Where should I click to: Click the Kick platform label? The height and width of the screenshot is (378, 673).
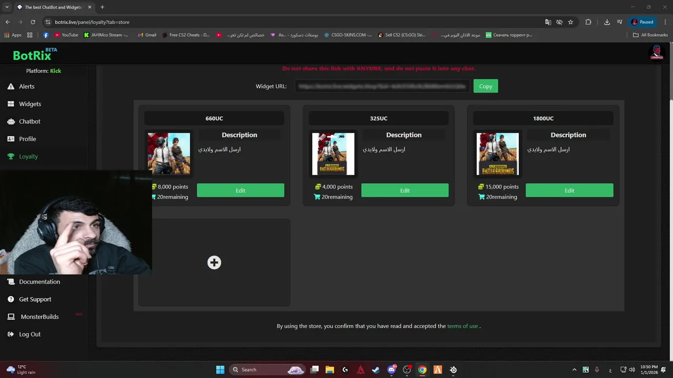(x=56, y=71)
